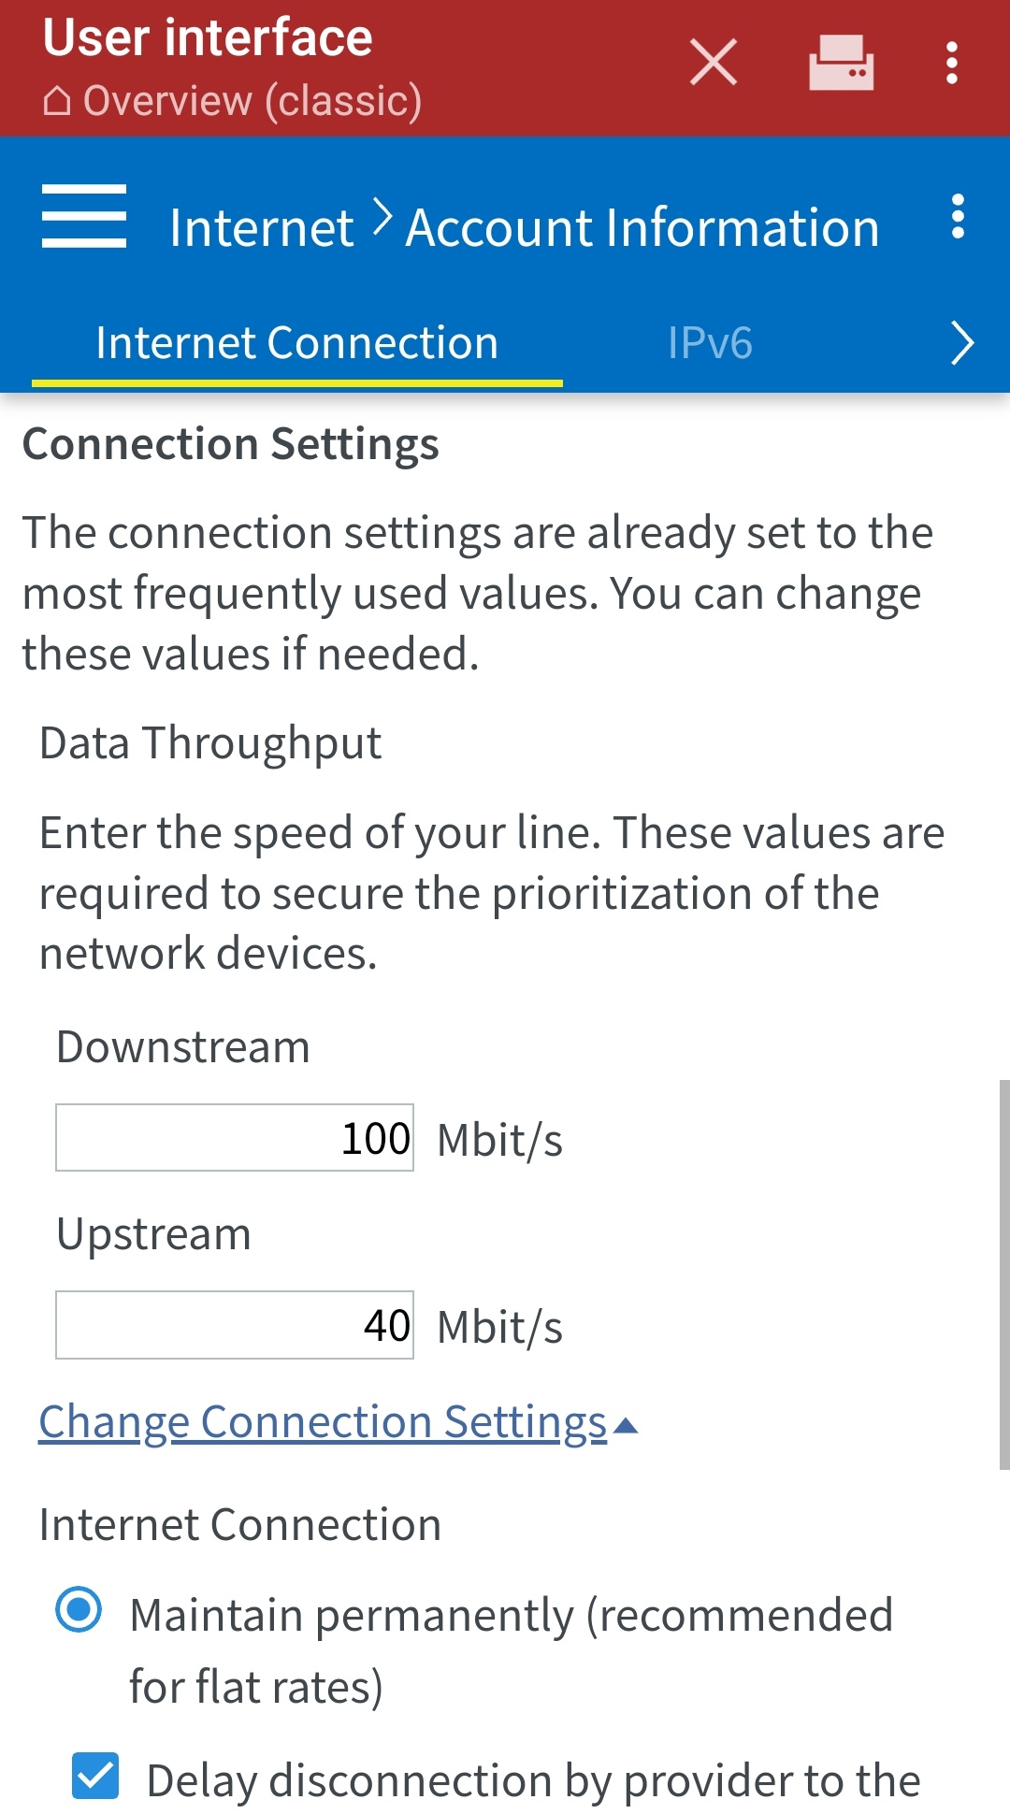The height and width of the screenshot is (1814, 1010).
Task: Go to the Internet breadcrumb
Action: coord(262,228)
